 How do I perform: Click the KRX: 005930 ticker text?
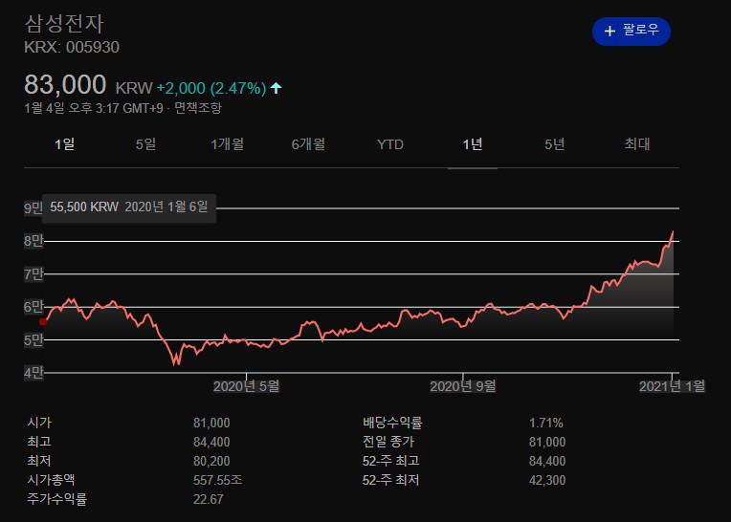point(72,47)
